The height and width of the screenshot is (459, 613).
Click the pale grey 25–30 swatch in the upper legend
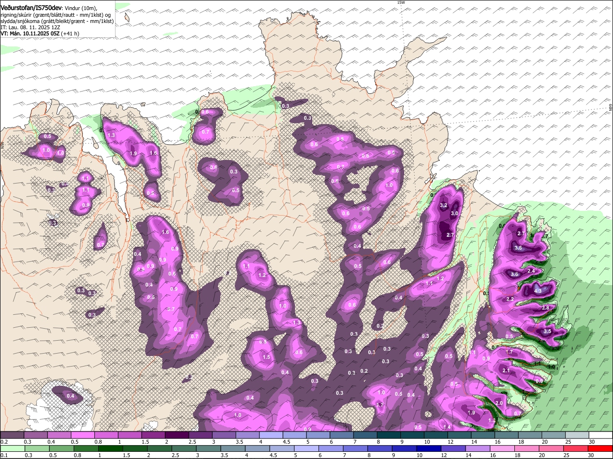pyautogui.click(x=577, y=435)
